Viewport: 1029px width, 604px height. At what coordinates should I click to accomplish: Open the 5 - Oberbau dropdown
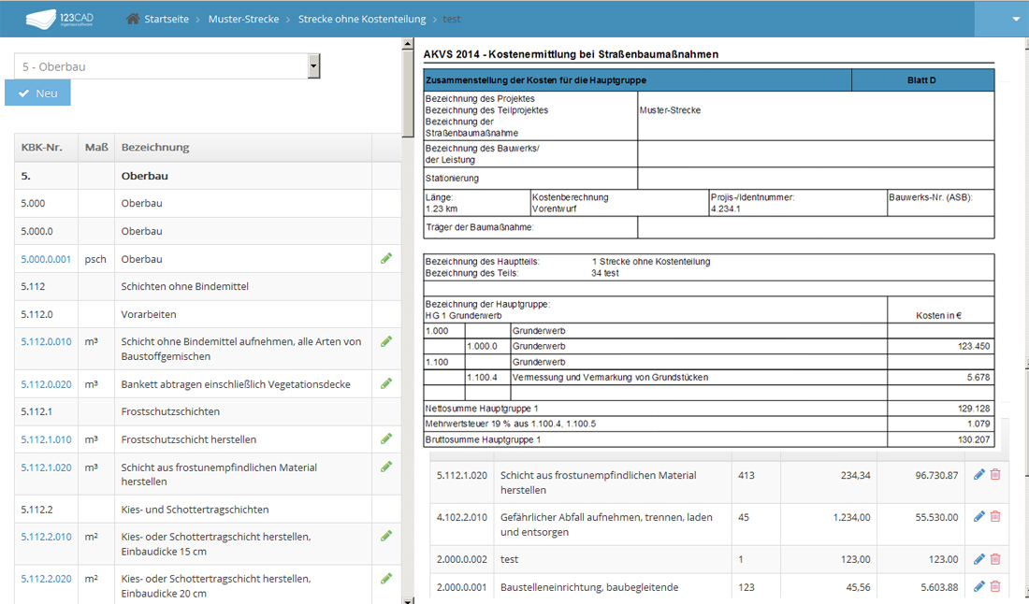(167, 66)
